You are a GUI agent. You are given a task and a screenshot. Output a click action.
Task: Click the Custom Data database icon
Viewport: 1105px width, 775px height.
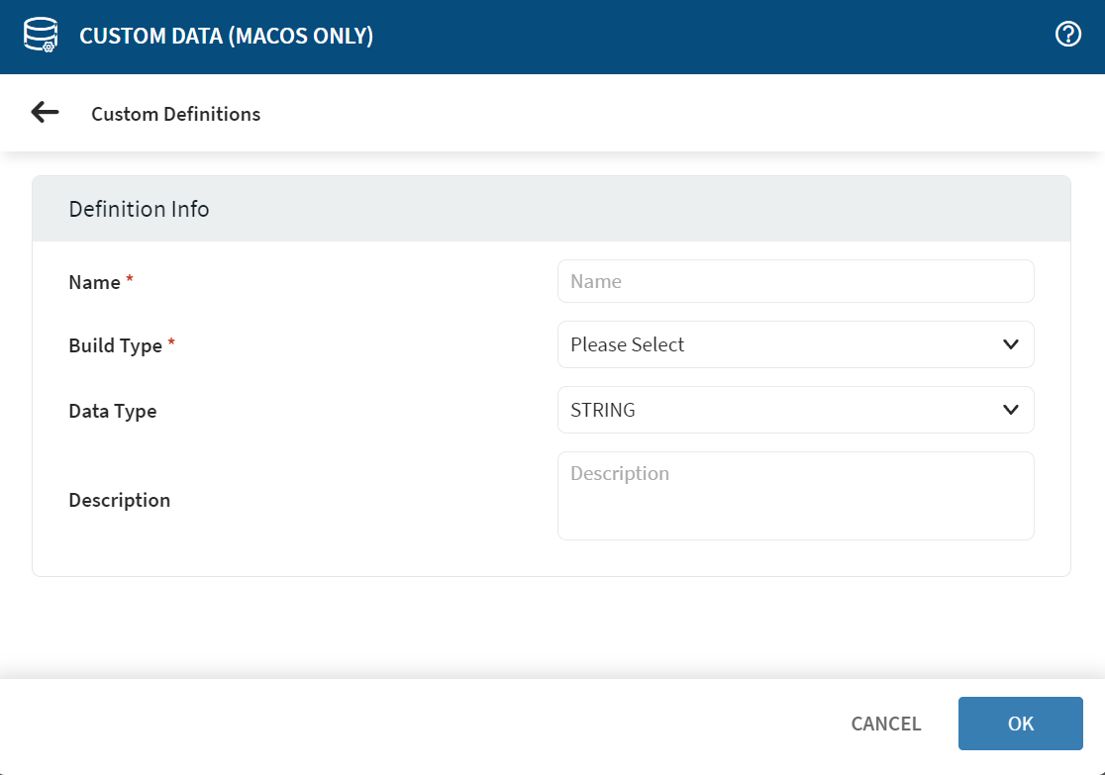pos(40,36)
